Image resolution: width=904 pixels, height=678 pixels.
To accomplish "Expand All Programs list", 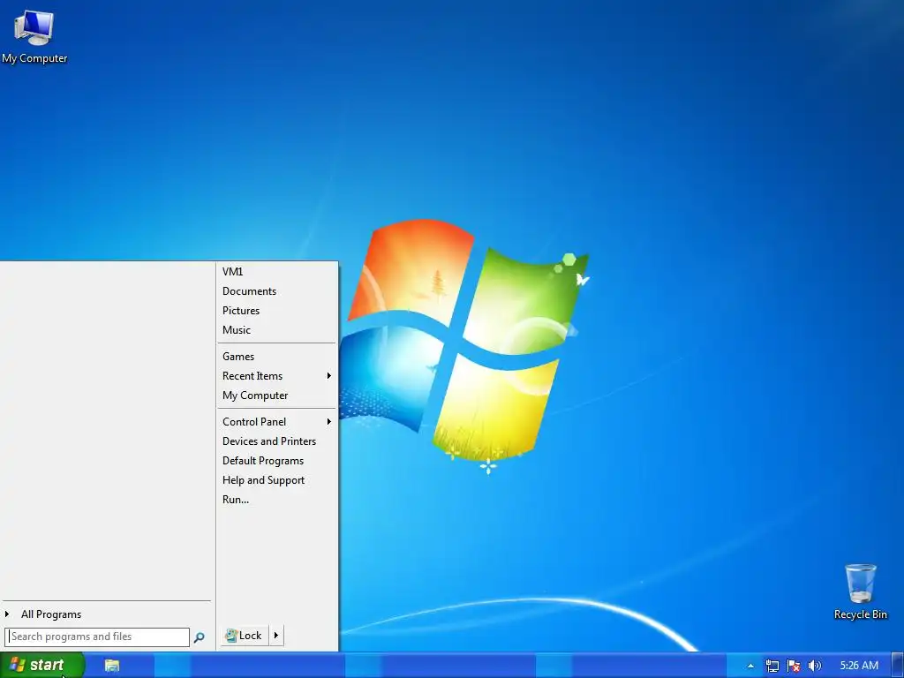I will (51, 614).
